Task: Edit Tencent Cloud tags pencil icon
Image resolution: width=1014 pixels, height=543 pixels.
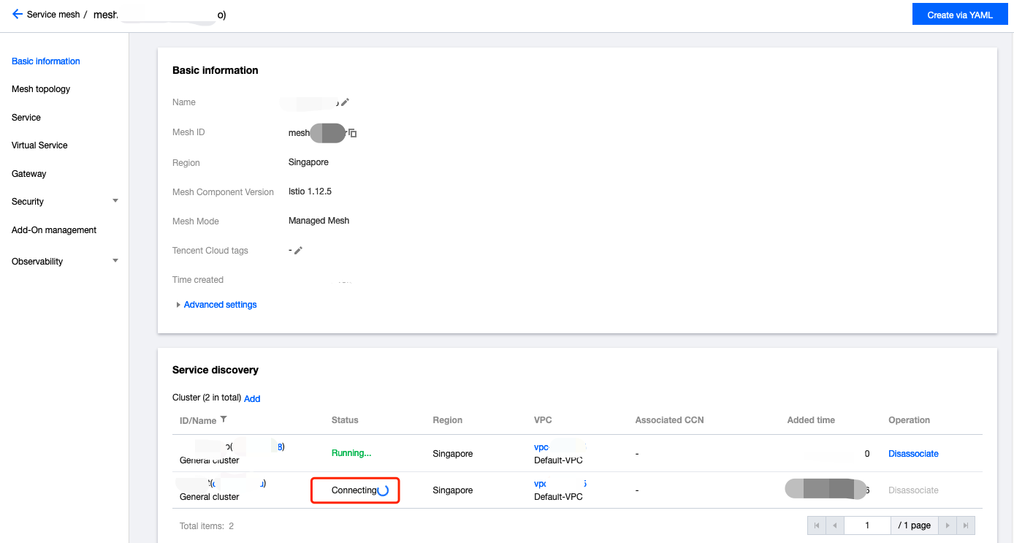Action: tap(298, 250)
